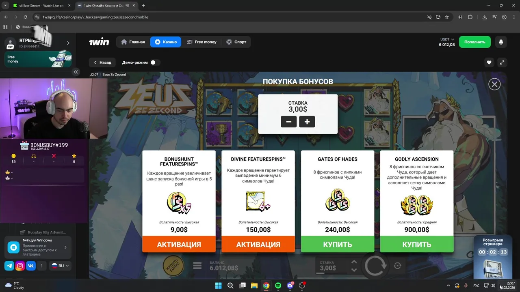Open the RU language dropdown

(x=60, y=266)
